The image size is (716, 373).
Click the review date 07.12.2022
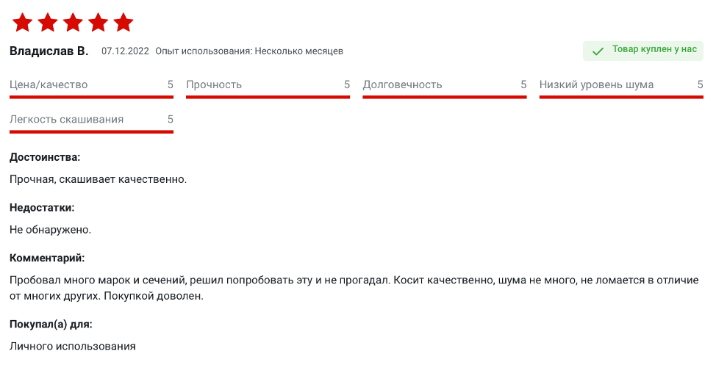tap(125, 51)
